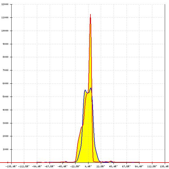Click the red curve's shoulder bump near 2700
The height and width of the screenshot is (169, 169).
pyautogui.click(x=82, y=127)
